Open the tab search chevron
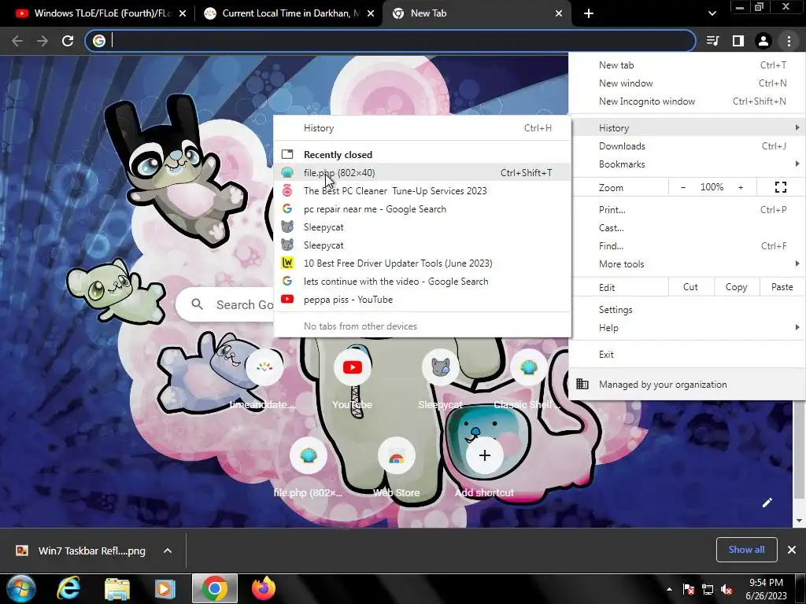This screenshot has width=806, height=604. click(712, 13)
